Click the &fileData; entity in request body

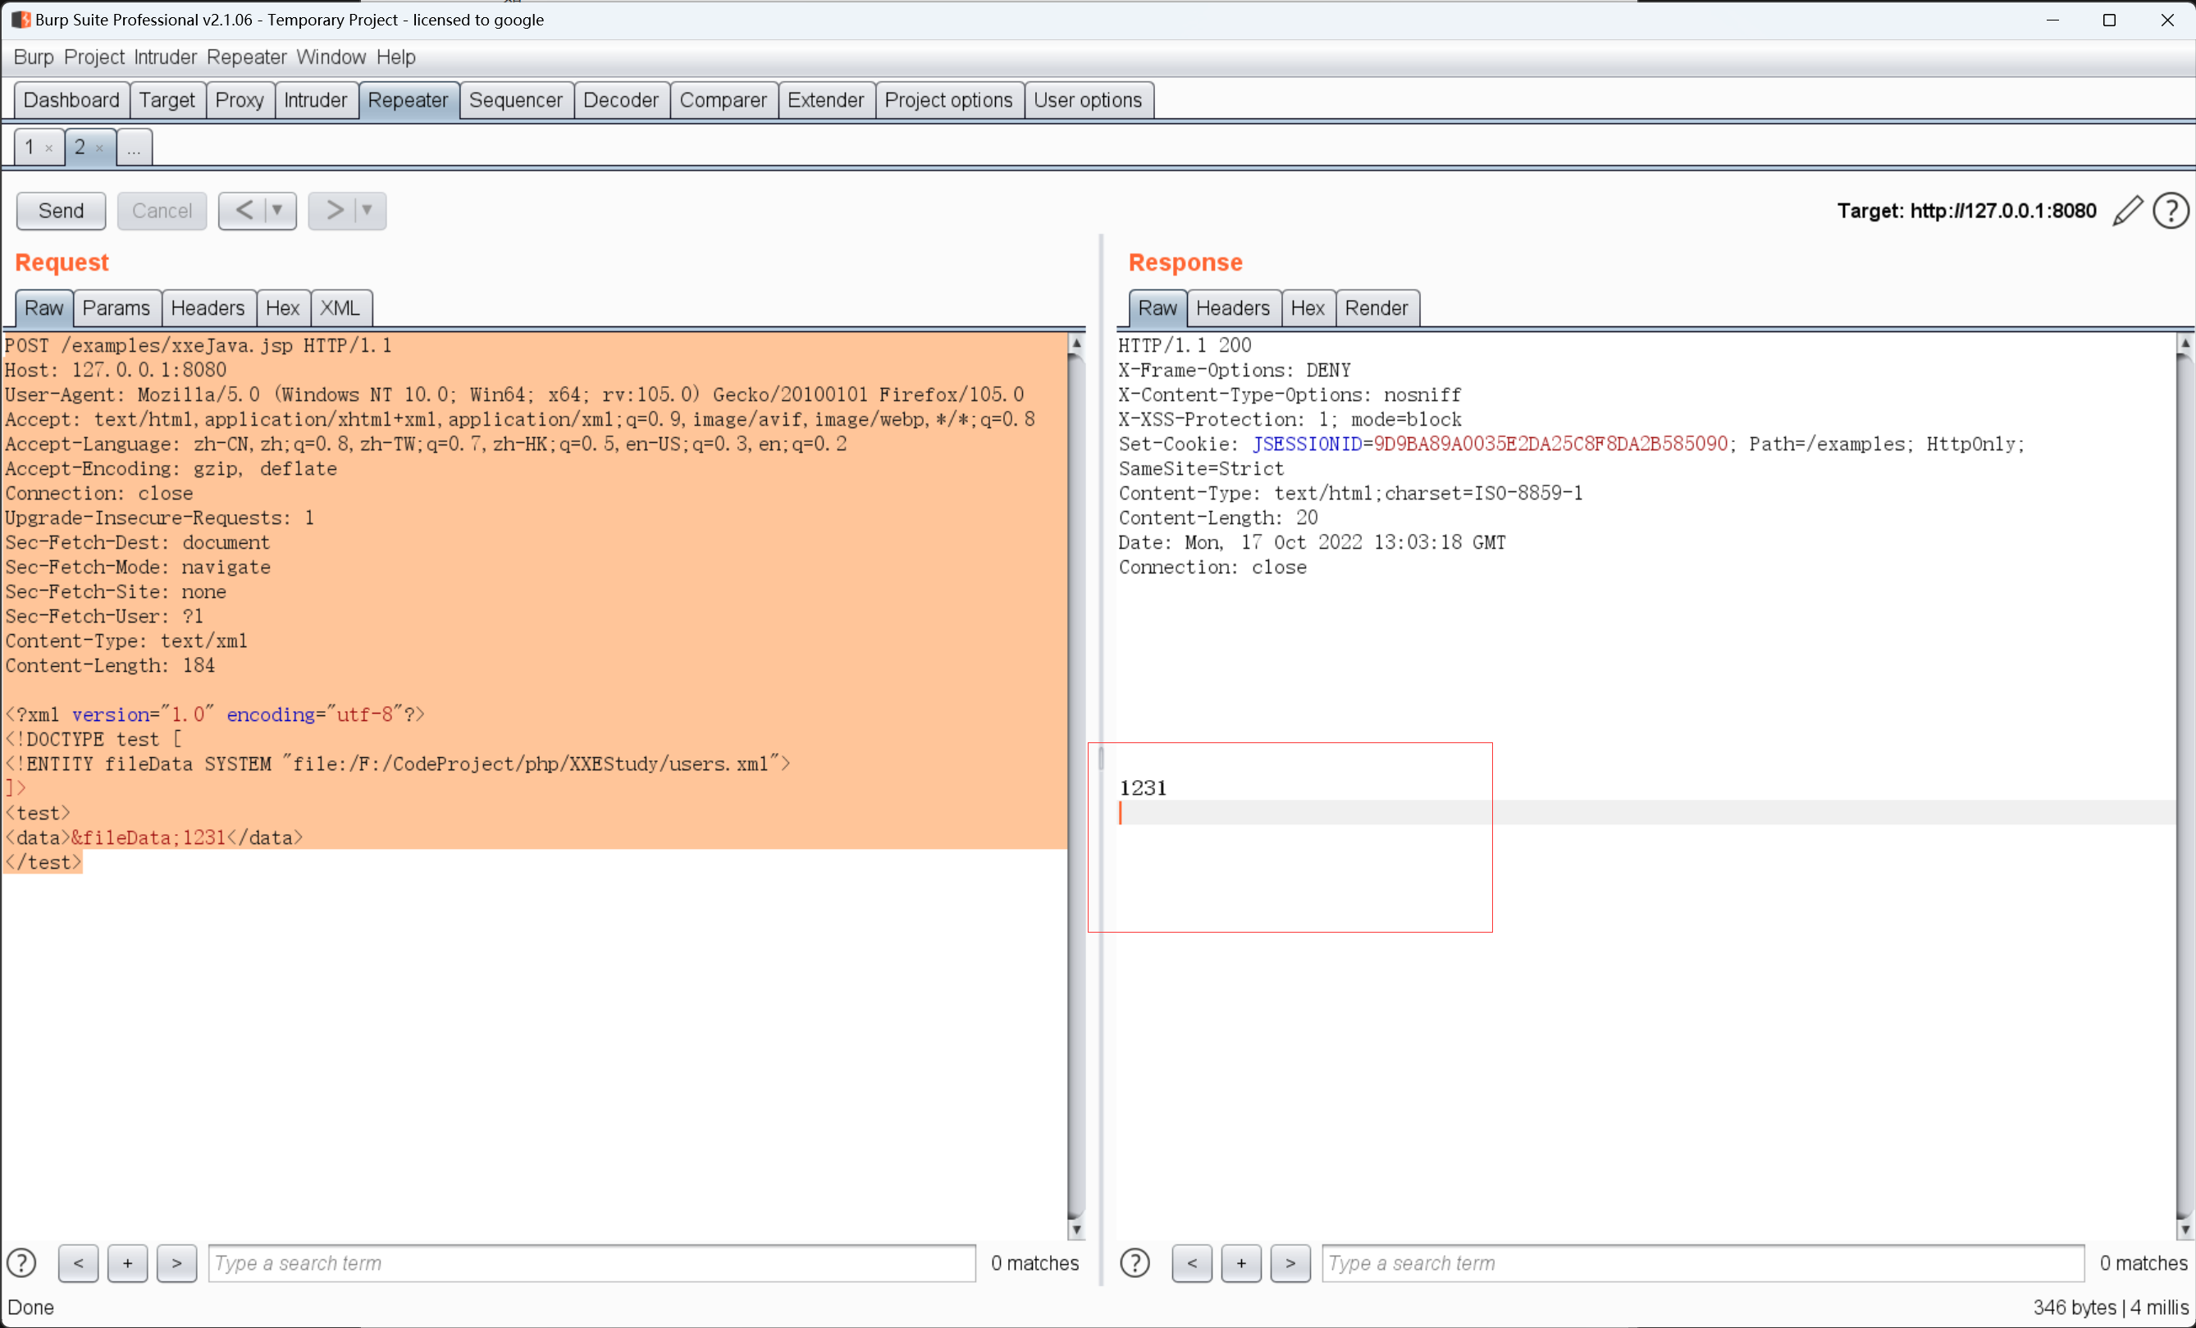coord(126,837)
